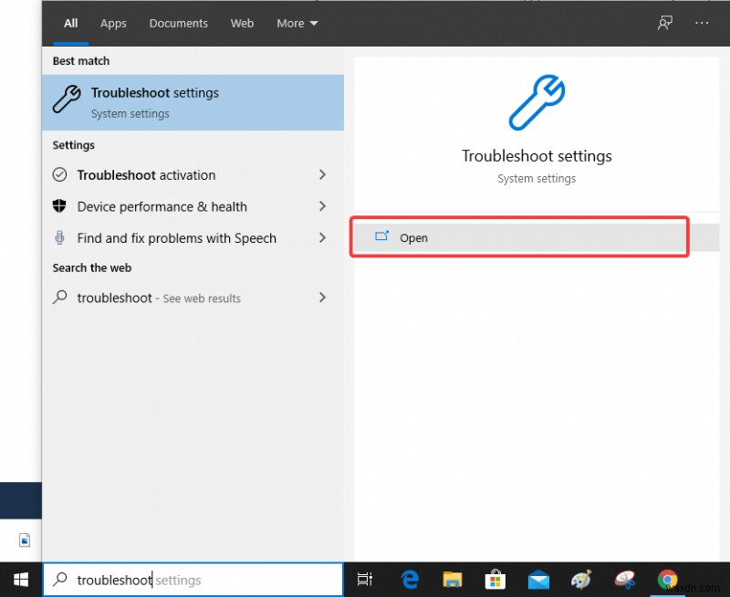Expand Troubleshoot activation with its chevron
The width and height of the screenshot is (730, 597).
pos(322,174)
